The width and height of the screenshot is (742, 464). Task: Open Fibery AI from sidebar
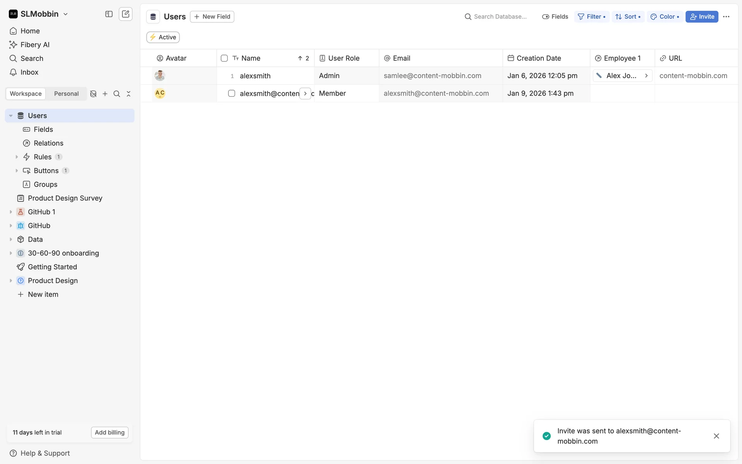point(35,44)
